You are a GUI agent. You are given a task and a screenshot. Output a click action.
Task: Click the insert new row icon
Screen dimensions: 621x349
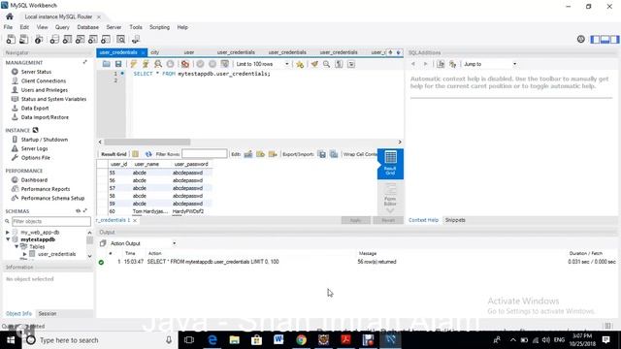(x=260, y=154)
